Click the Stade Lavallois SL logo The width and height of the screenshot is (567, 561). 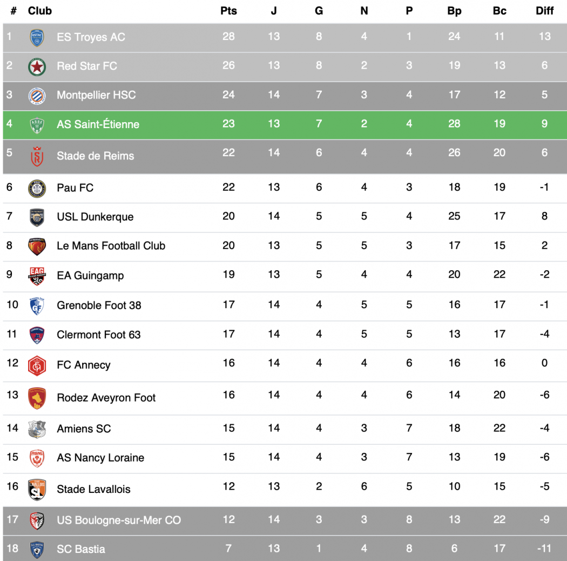(x=37, y=489)
